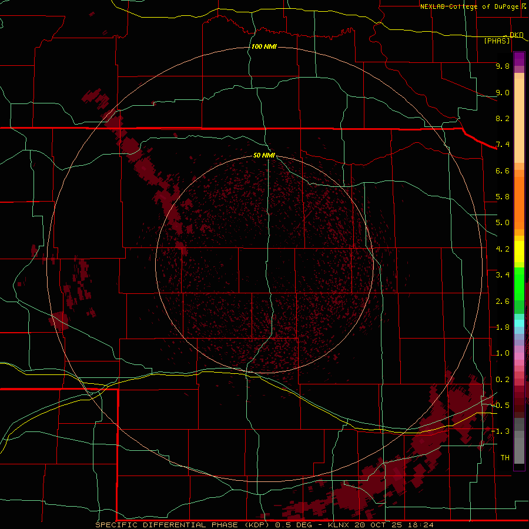Click the 4.2 value on the color scale
529x529 pixels.
503,249
